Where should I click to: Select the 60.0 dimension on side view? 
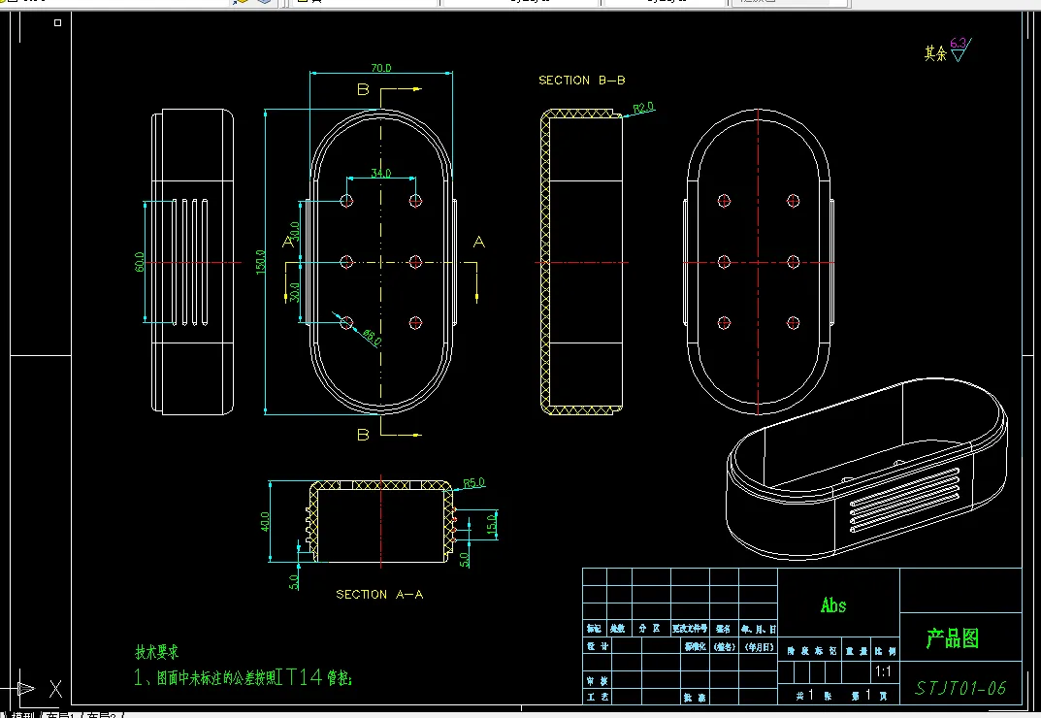[140, 262]
